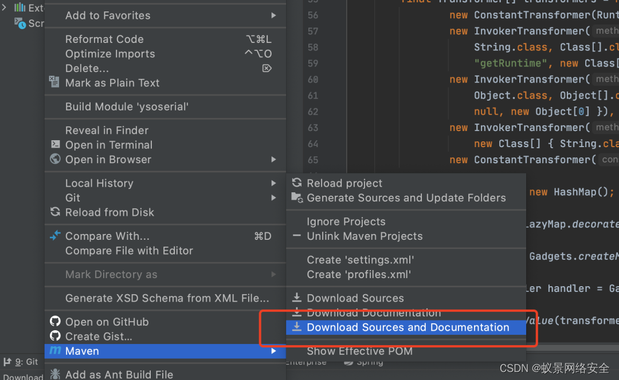Click the Maven 'm' icon
The image size is (619, 380).
tap(55, 351)
